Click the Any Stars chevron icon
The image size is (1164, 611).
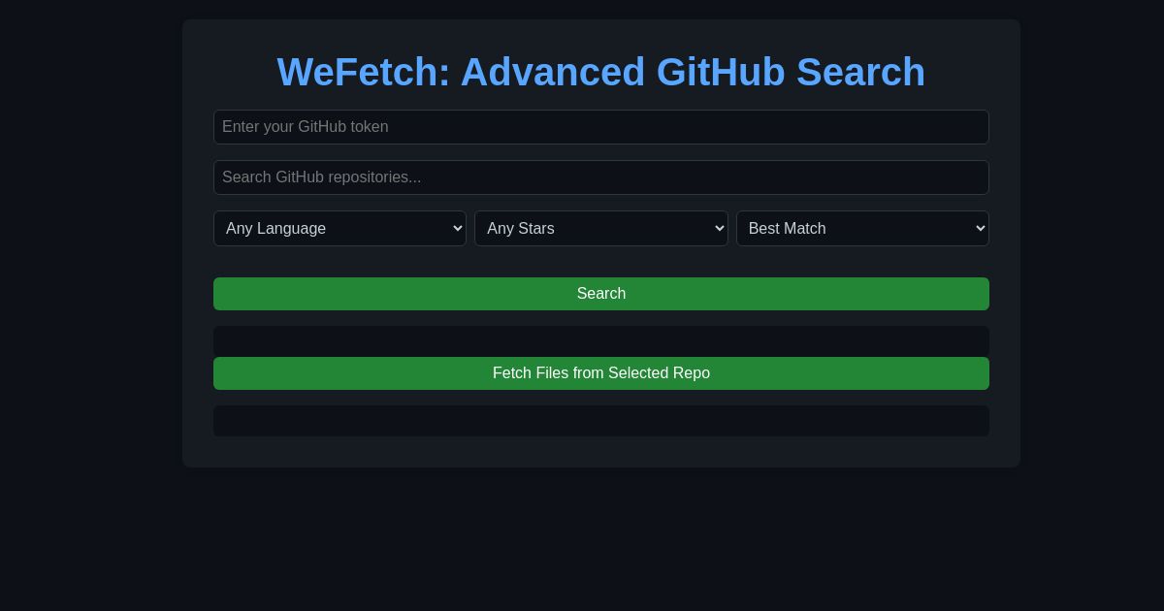[718, 228]
